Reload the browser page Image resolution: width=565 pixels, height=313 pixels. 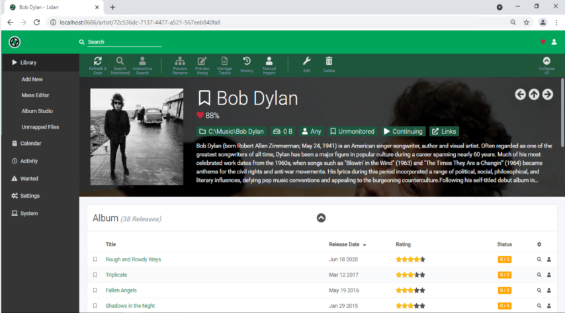pos(36,22)
